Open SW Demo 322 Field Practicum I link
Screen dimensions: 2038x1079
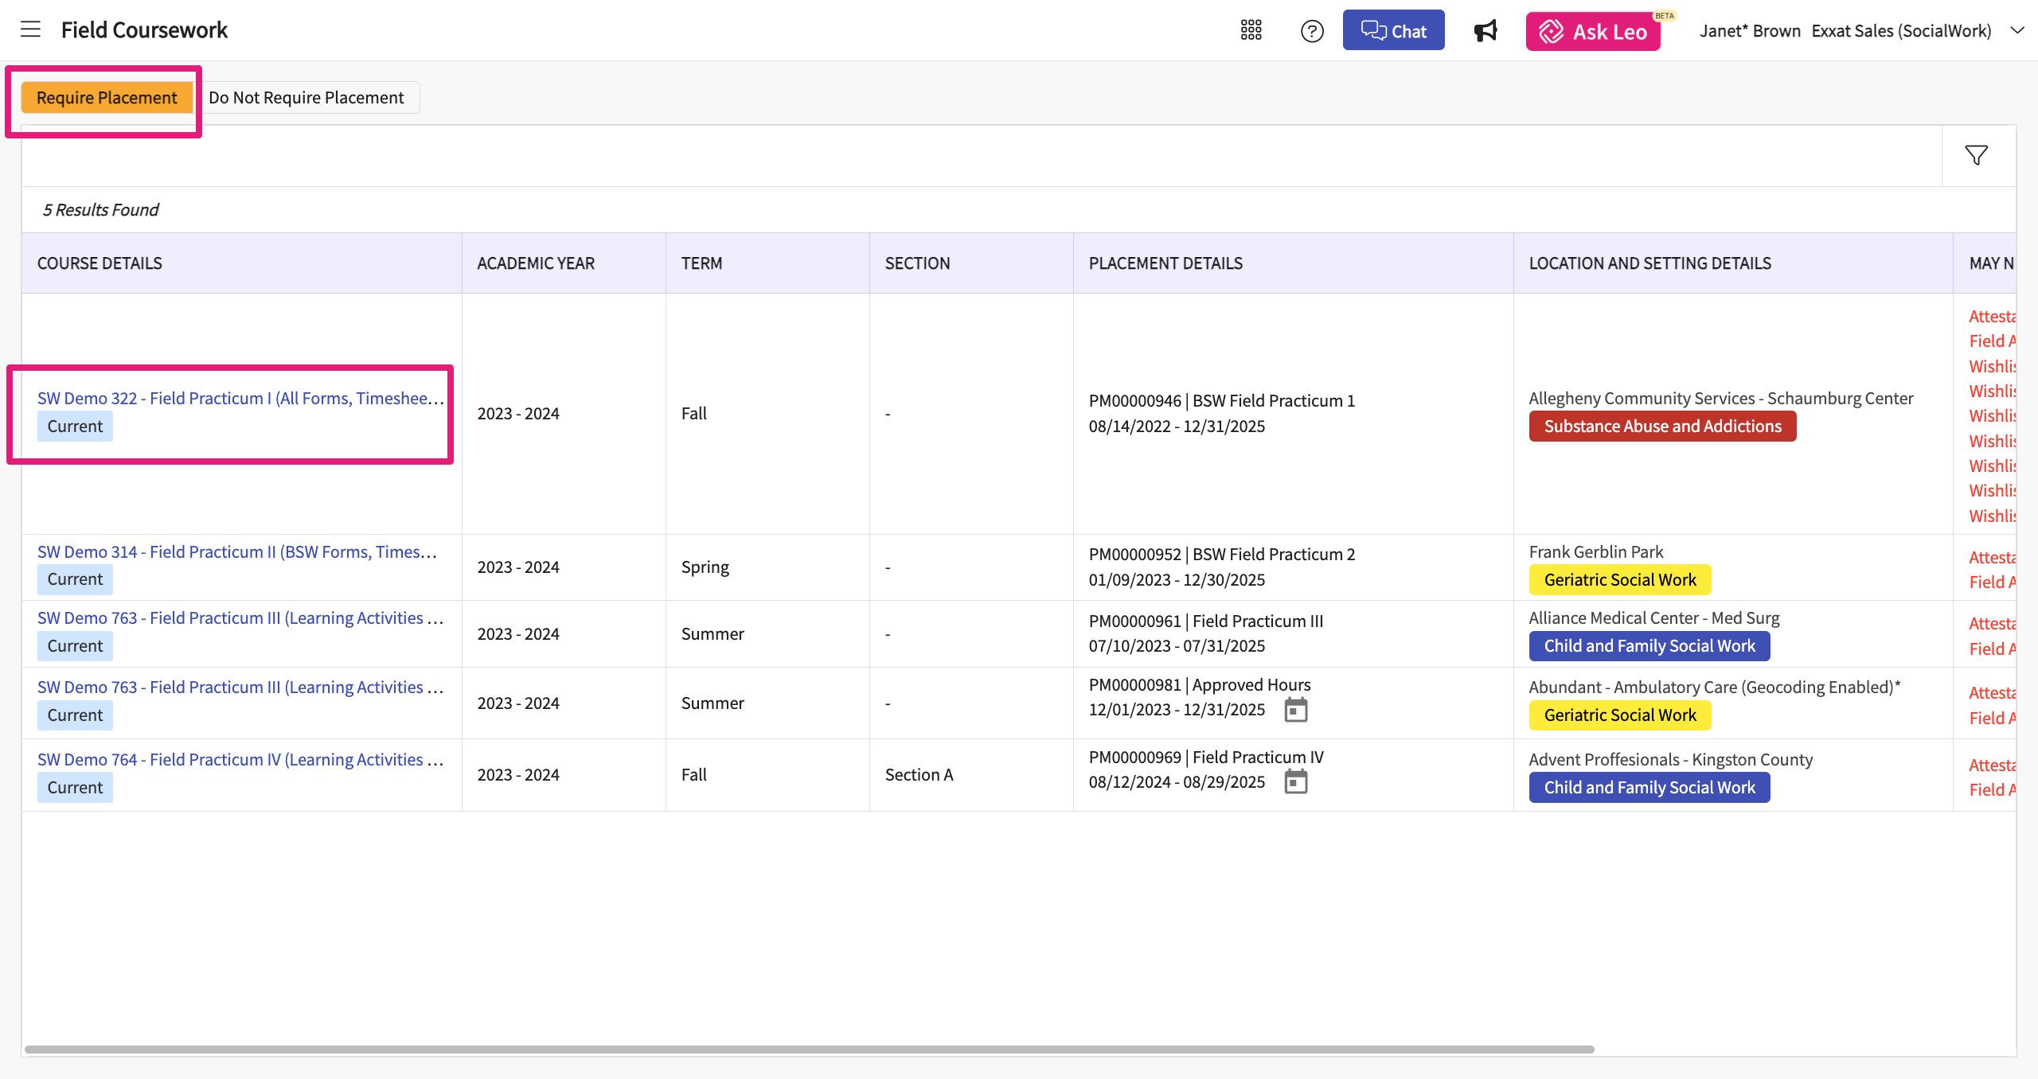pos(240,399)
